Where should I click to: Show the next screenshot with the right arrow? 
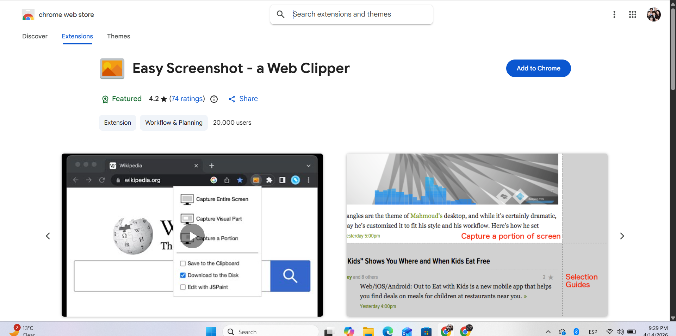coord(622,236)
